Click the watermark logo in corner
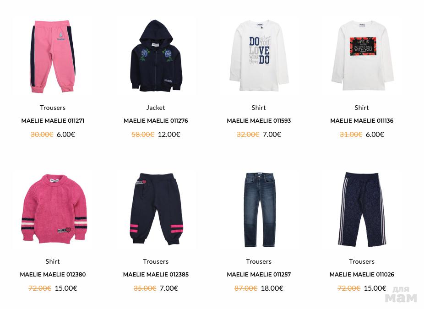 click(401, 295)
